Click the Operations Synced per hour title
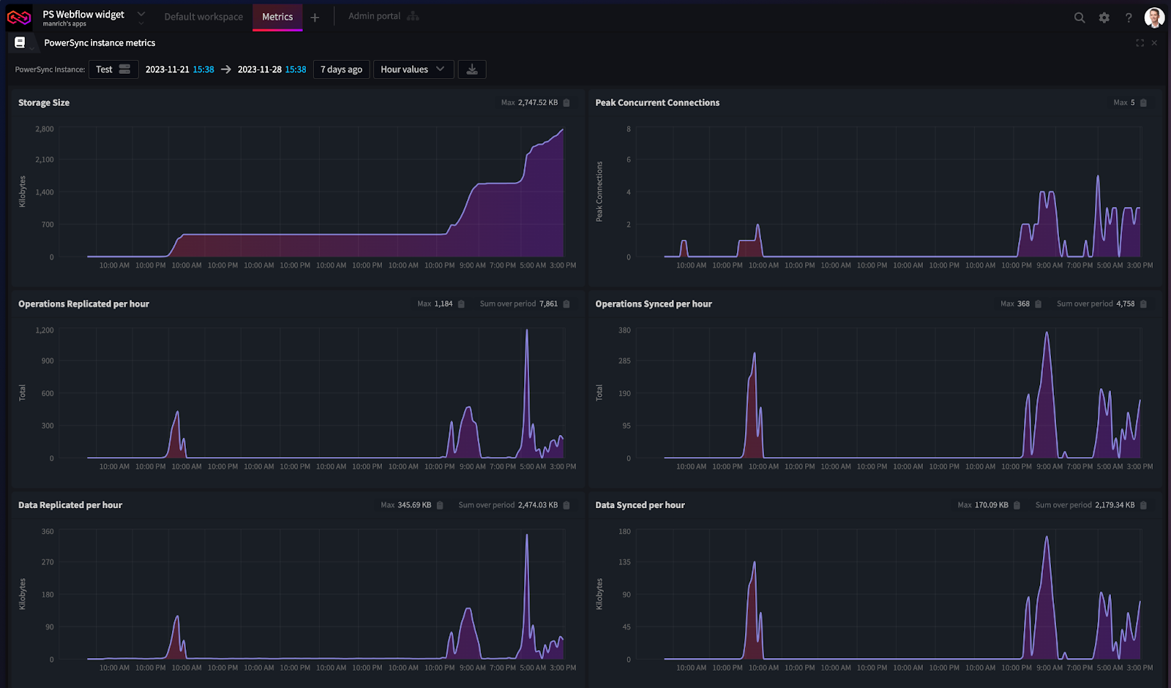 pos(654,304)
